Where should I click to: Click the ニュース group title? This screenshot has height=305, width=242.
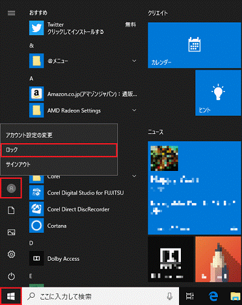point(155,132)
